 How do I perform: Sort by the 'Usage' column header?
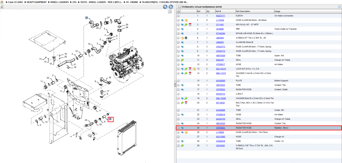tap(307, 11)
